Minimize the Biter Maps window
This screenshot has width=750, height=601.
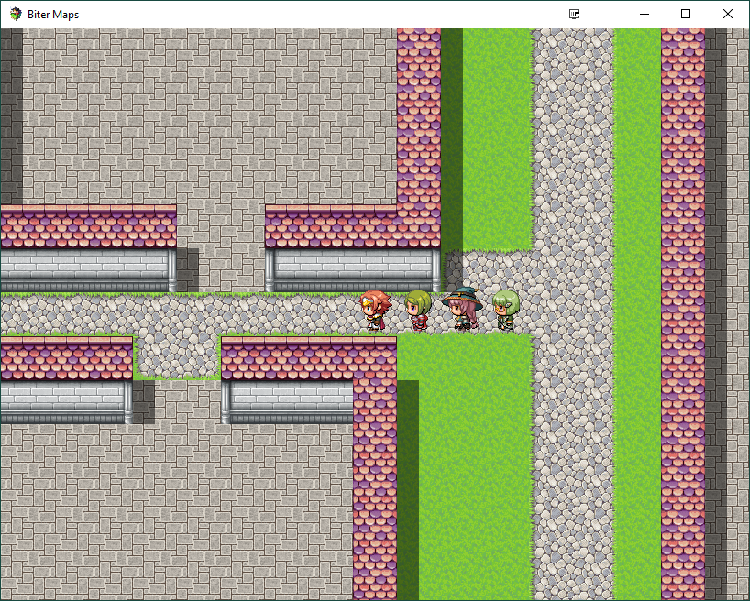[x=645, y=15]
